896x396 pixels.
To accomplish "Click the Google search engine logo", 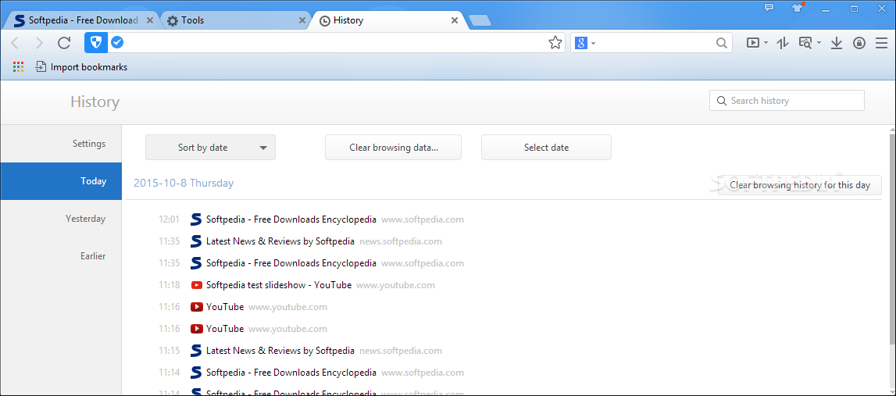I will click(581, 43).
